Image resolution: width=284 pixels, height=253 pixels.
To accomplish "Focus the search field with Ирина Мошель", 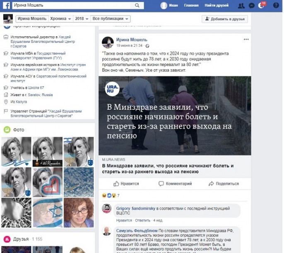I will 71,5.
